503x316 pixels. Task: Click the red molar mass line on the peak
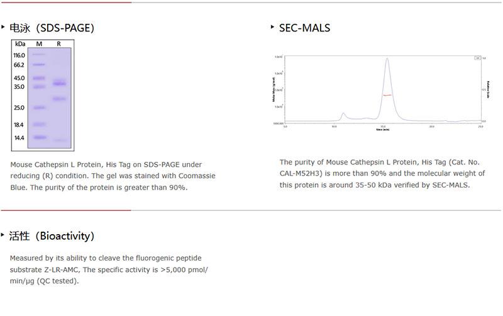pos(387,94)
